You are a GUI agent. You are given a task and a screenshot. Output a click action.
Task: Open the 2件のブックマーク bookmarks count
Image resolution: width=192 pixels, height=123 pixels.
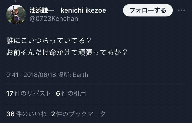[x=78, y=114]
